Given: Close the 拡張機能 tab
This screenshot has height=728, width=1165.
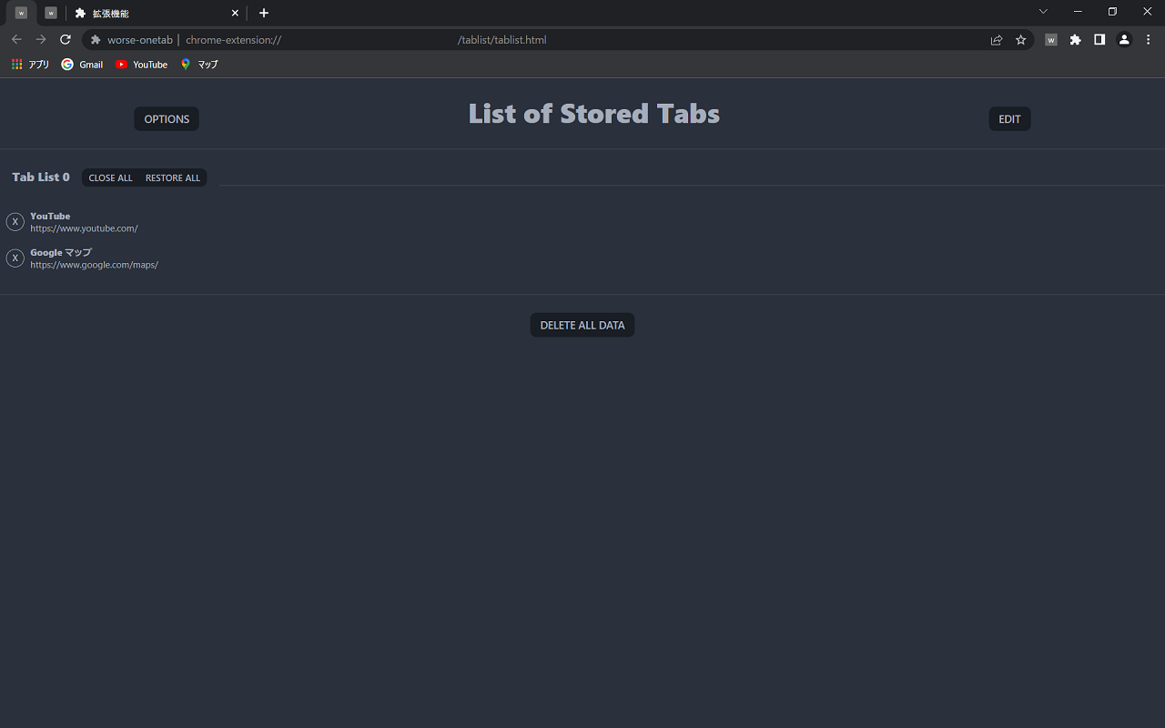Looking at the screenshot, I should coord(235,14).
